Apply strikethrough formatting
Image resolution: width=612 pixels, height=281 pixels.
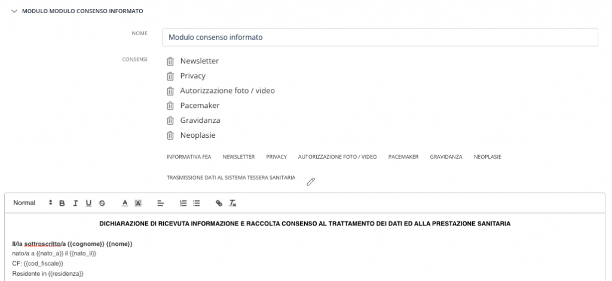point(102,203)
